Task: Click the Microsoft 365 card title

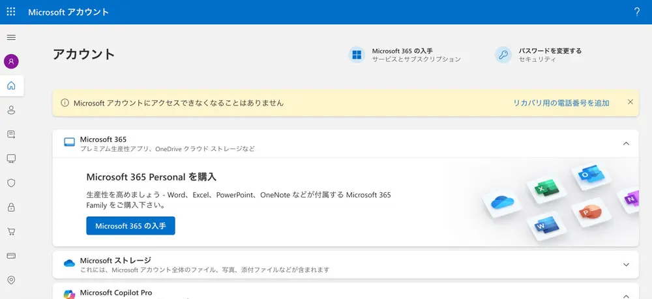Action: point(103,139)
